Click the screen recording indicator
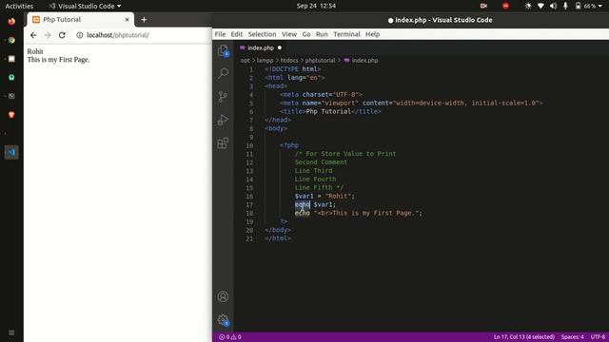609x342 pixels. click(483, 6)
